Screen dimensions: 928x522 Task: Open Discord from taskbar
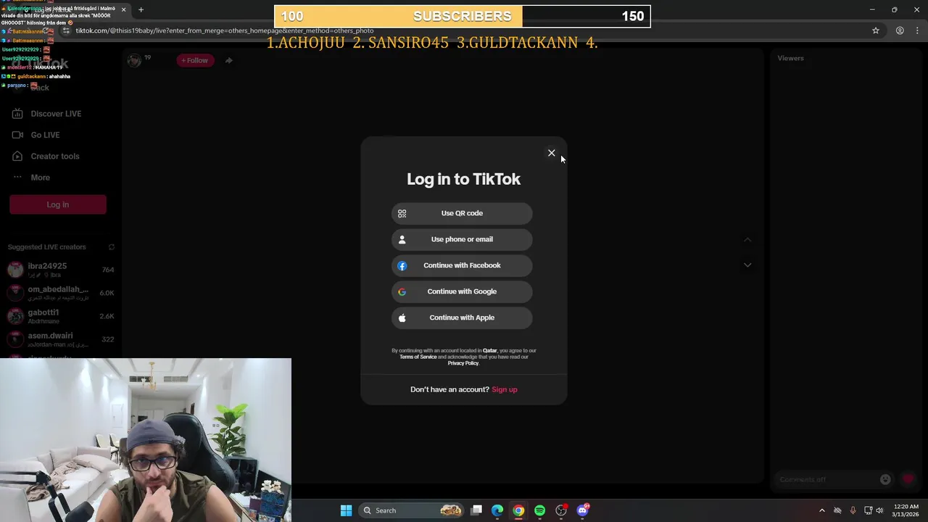[x=582, y=510]
